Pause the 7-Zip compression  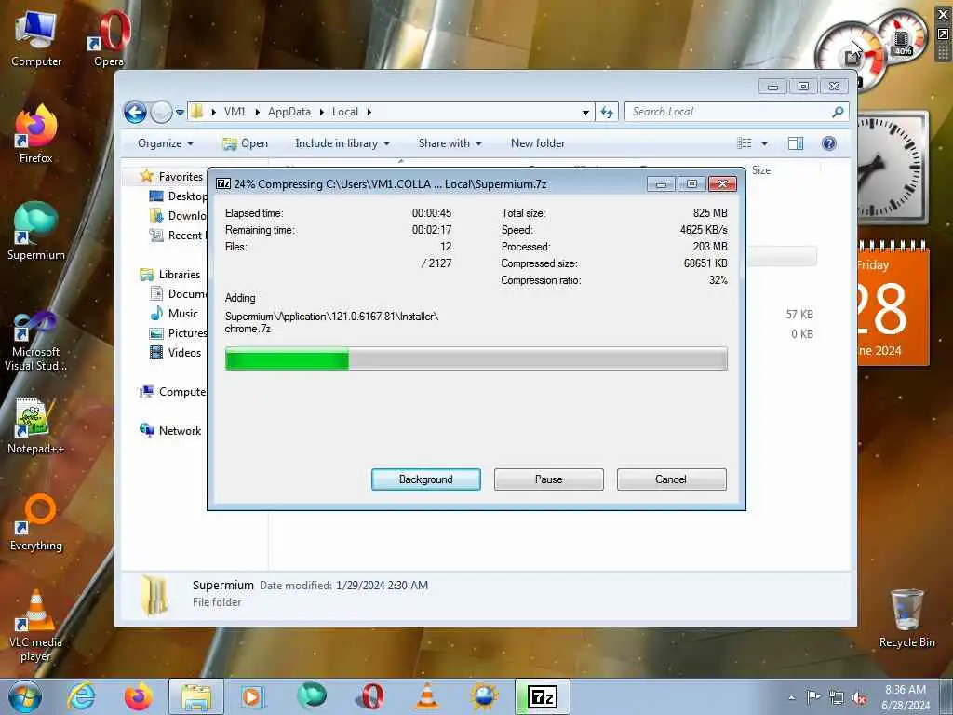click(x=549, y=479)
